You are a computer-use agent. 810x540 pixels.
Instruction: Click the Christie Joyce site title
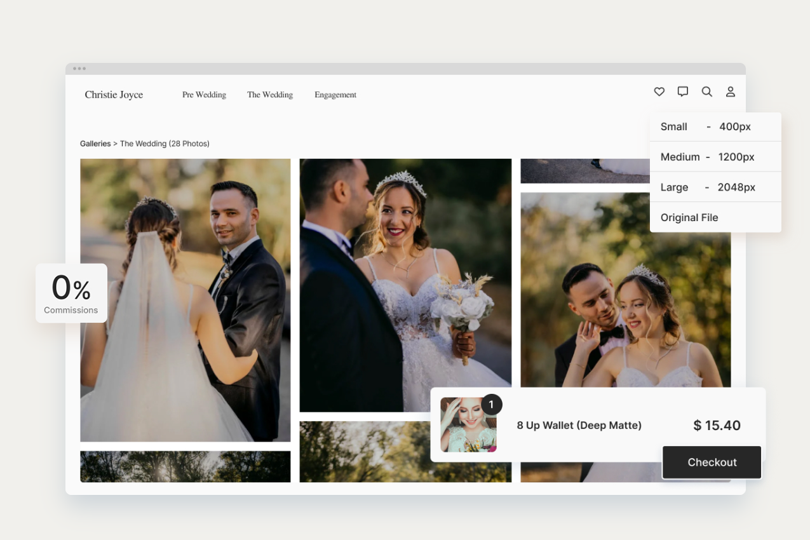[114, 95]
